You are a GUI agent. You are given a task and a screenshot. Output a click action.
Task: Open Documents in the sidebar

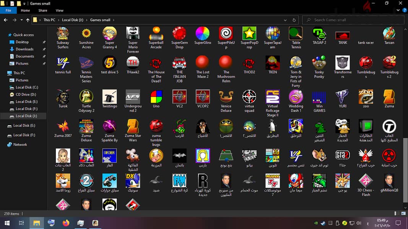(x=25, y=56)
